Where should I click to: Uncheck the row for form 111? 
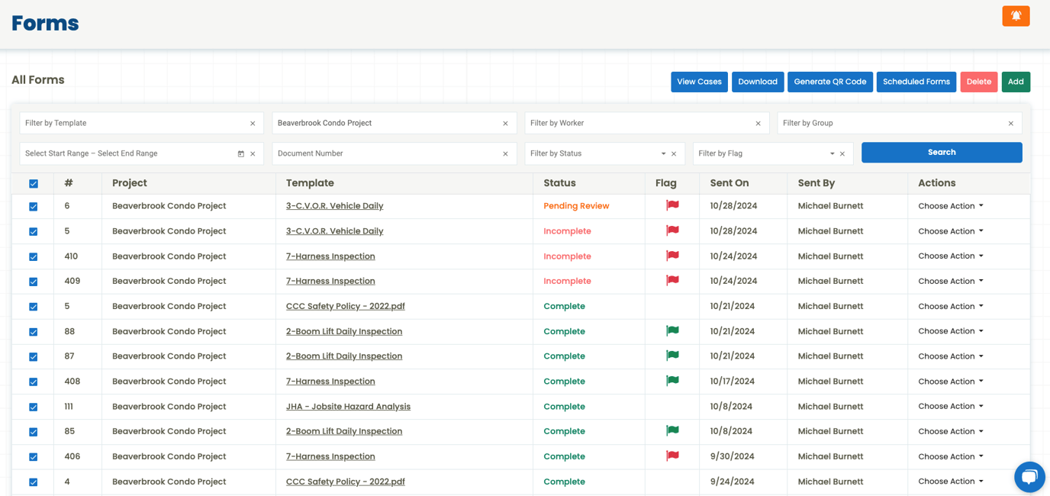point(34,407)
